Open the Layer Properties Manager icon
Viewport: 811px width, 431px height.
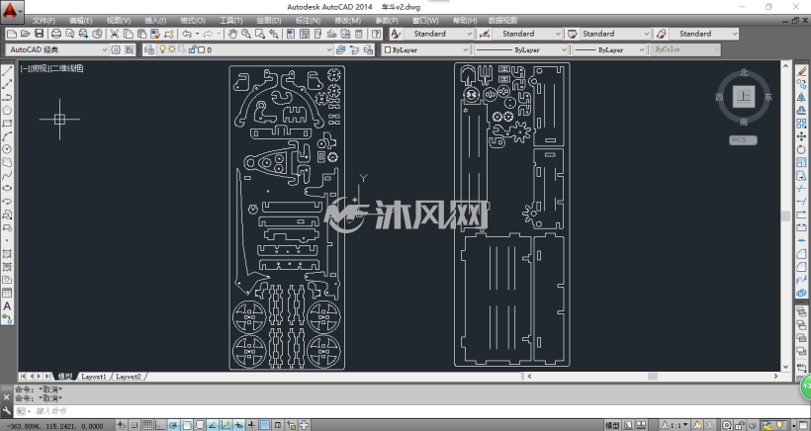[149, 49]
